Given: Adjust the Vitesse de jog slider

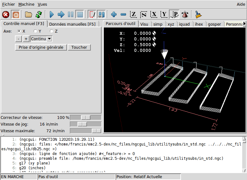Looking at the screenshot, I should pyautogui.click(x=82, y=124).
